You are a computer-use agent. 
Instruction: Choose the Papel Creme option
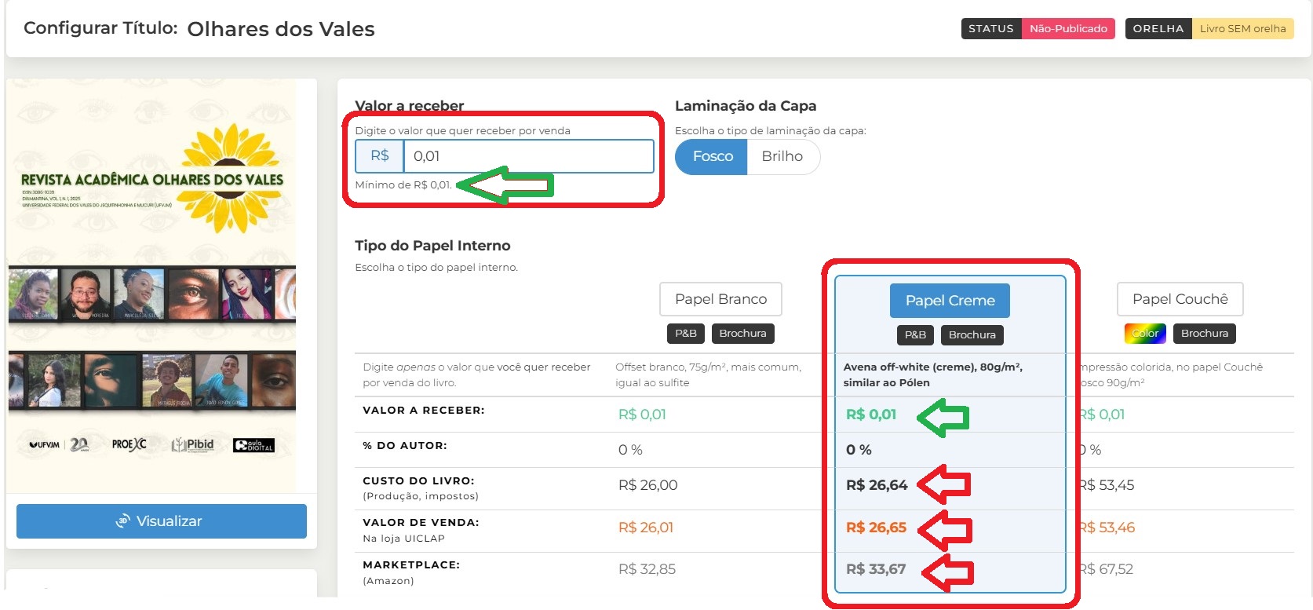pyautogui.click(x=950, y=301)
